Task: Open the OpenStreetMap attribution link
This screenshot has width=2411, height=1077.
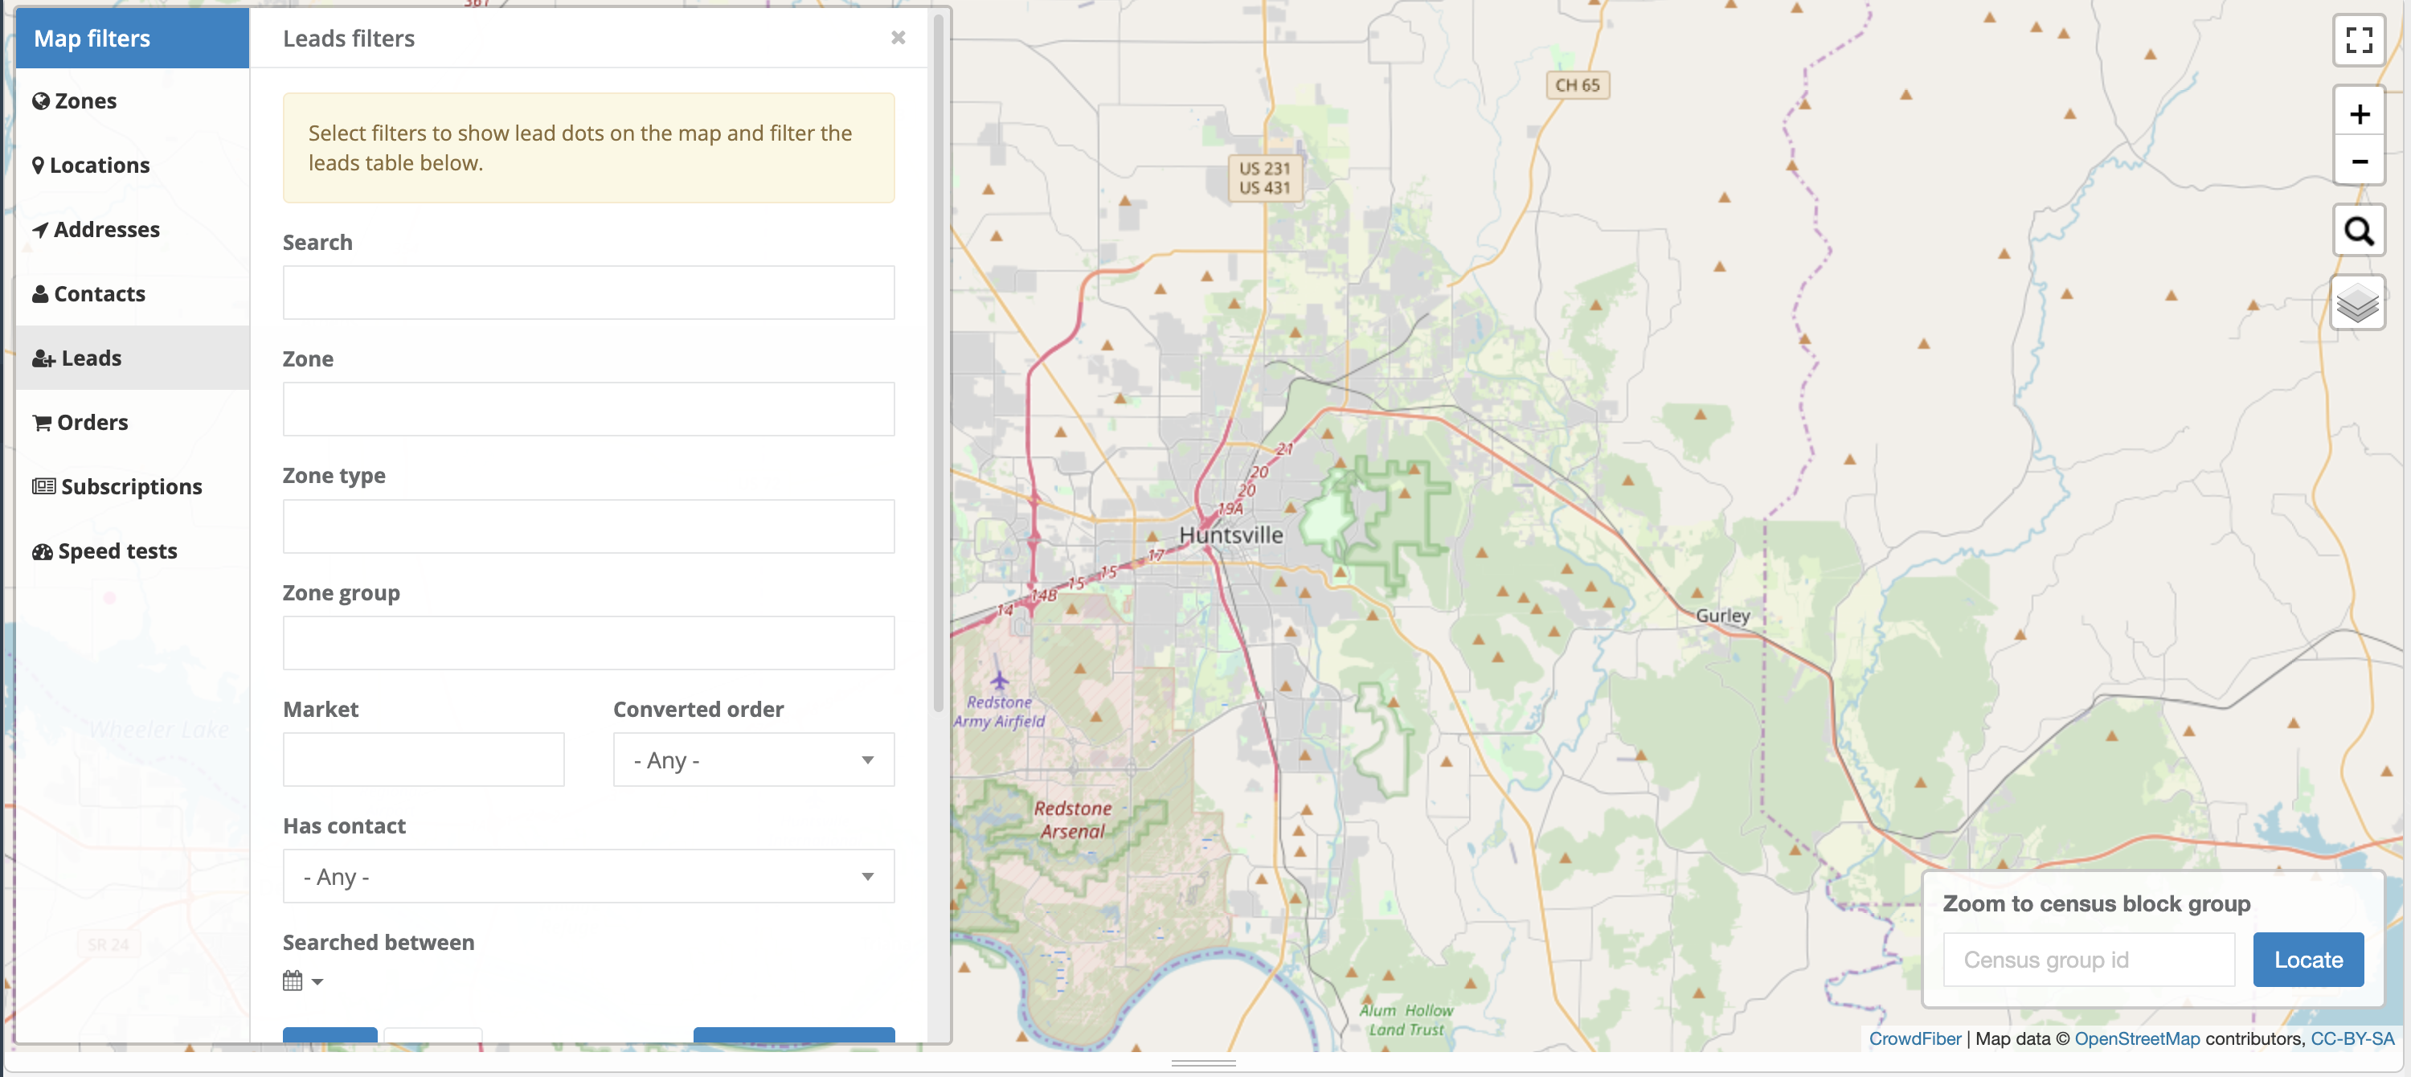Action: (2137, 1038)
